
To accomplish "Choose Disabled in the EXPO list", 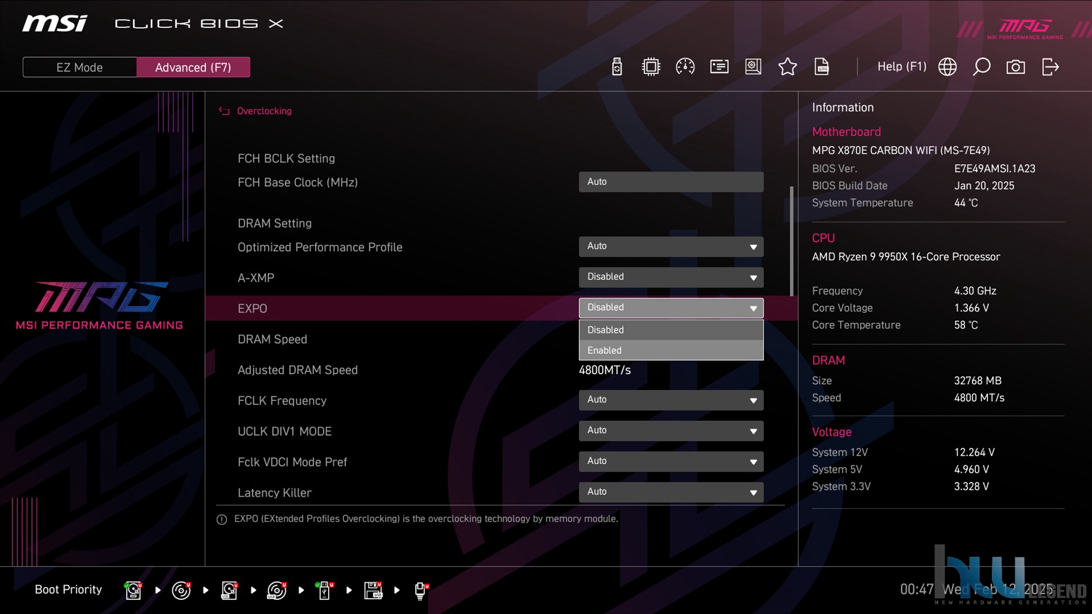I will 671,330.
